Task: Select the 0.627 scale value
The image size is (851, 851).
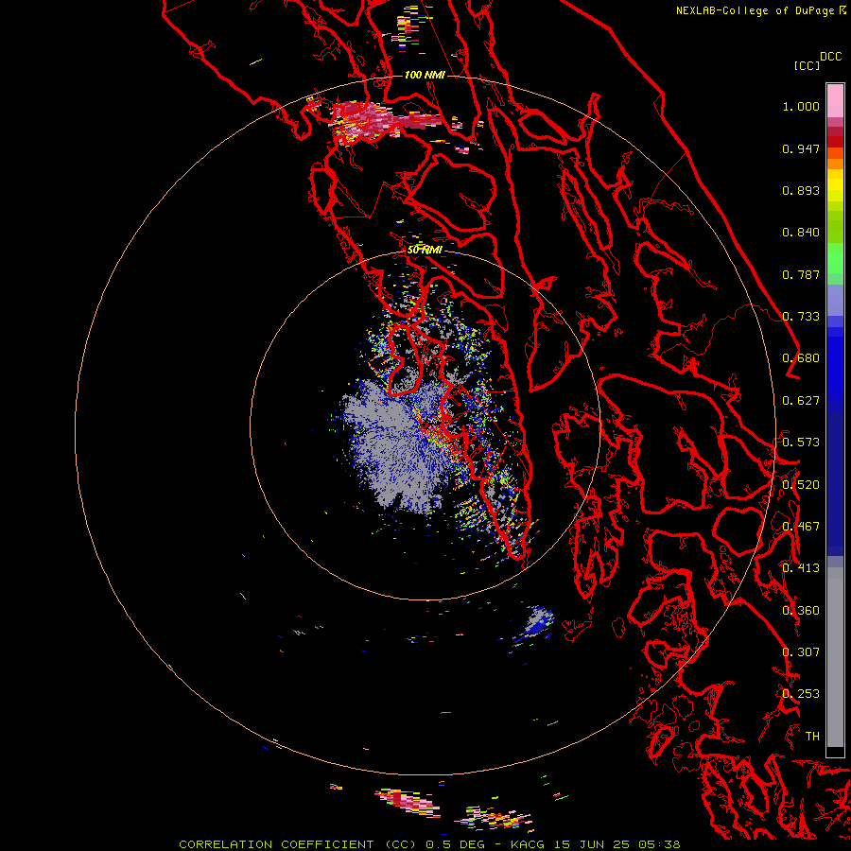Action: coord(801,401)
